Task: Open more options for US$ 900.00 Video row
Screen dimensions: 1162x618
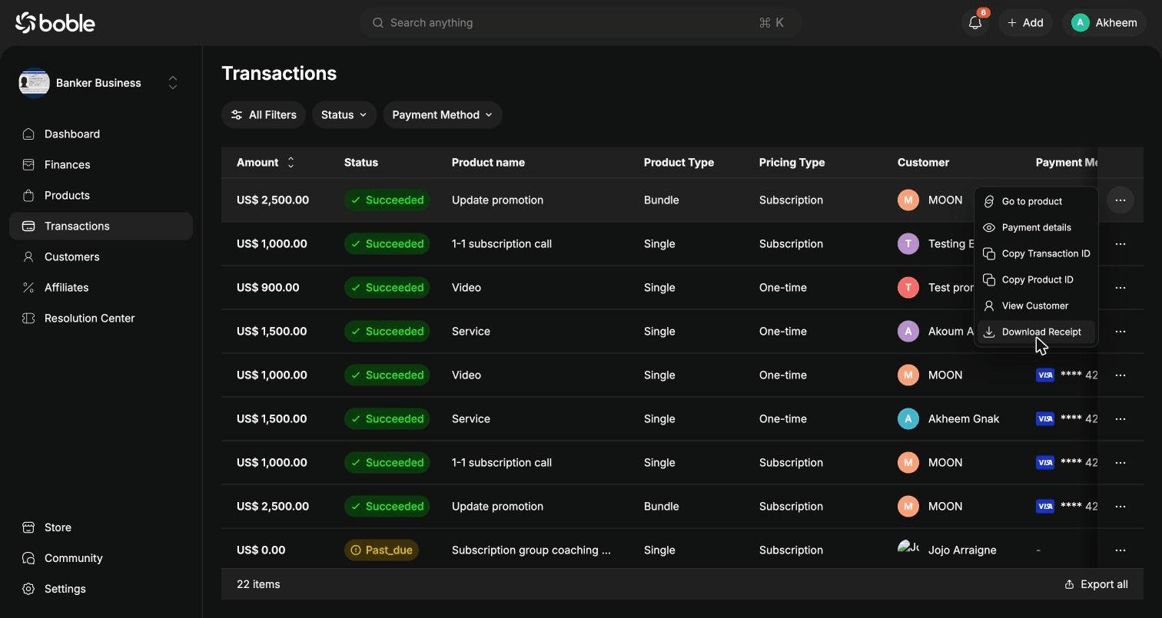Action: [1120, 288]
